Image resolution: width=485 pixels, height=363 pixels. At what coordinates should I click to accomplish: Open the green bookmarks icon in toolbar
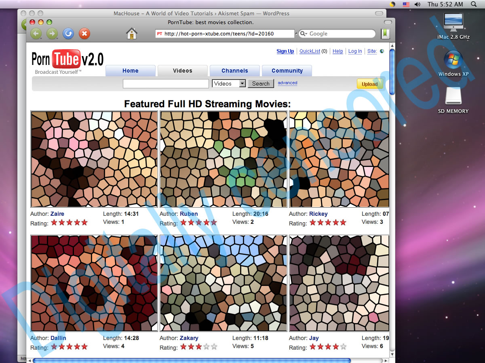(x=386, y=34)
